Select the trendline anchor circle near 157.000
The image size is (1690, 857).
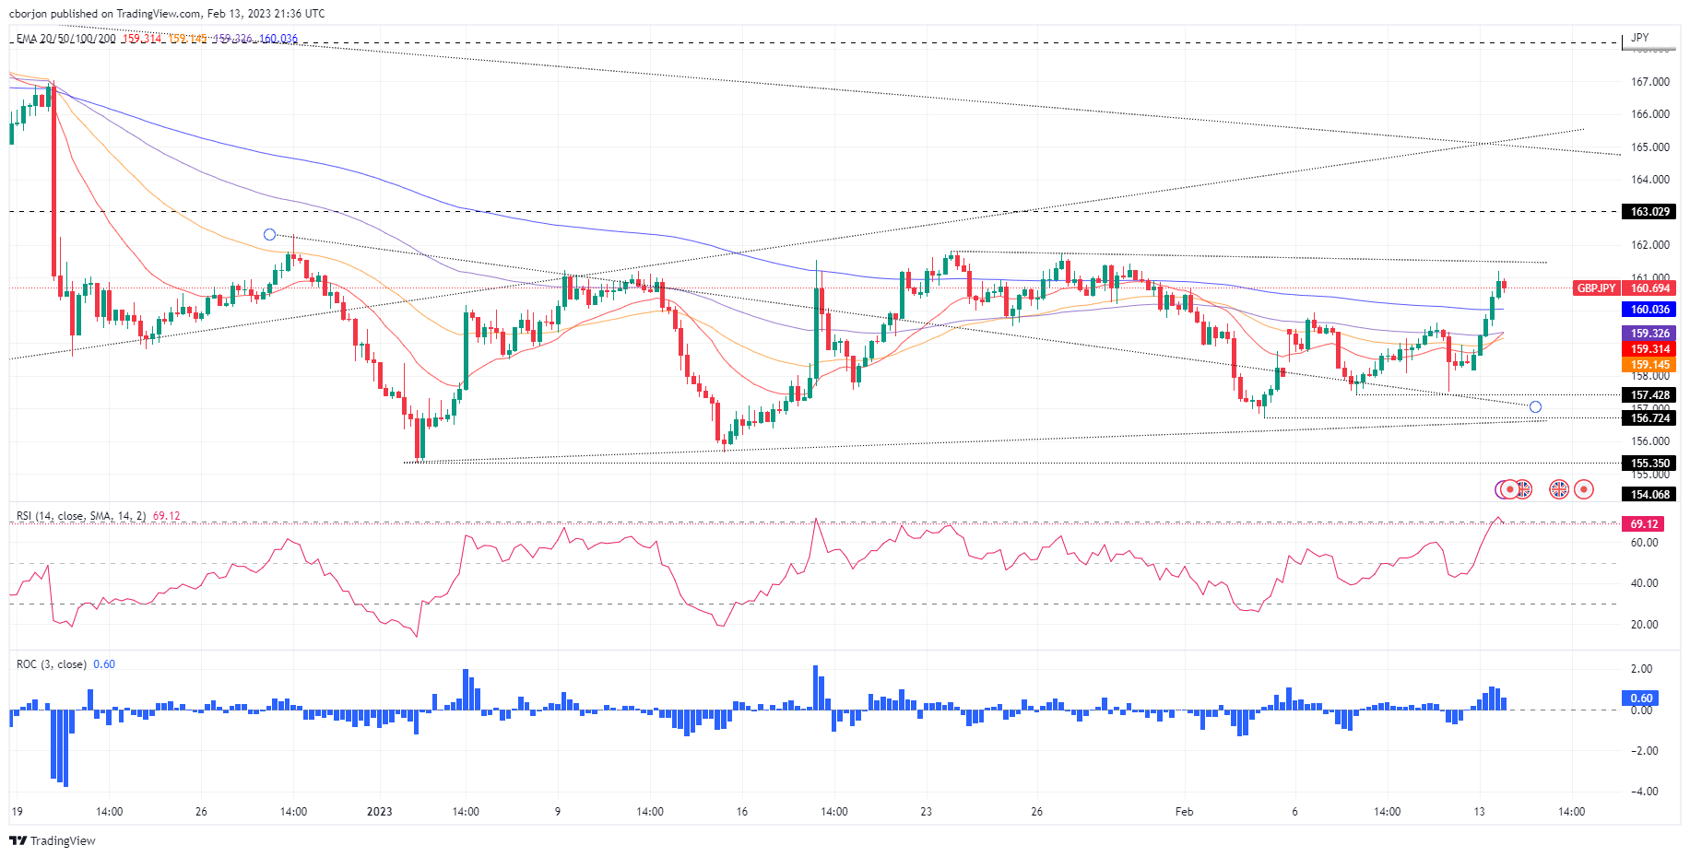pyautogui.click(x=1535, y=406)
